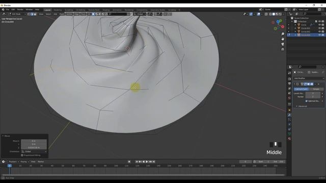Hide Circle.001 with eye icon
The height and width of the screenshot is (183, 326).
tap(319, 28)
